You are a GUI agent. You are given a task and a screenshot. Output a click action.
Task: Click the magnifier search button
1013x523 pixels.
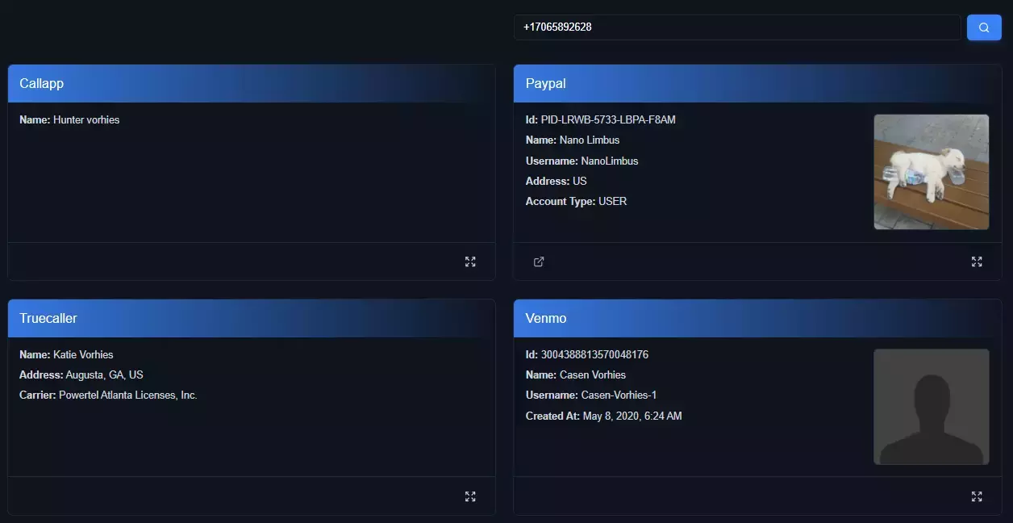(x=984, y=27)
